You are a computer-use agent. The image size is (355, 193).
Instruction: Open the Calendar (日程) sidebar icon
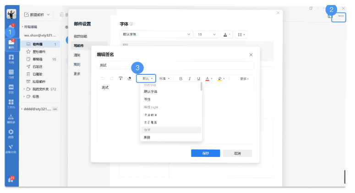pyautogui.click(x=11, y=73)
